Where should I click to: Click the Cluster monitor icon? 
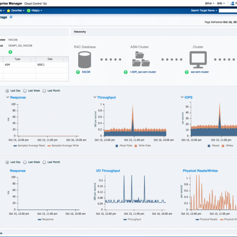coord(198,60)
